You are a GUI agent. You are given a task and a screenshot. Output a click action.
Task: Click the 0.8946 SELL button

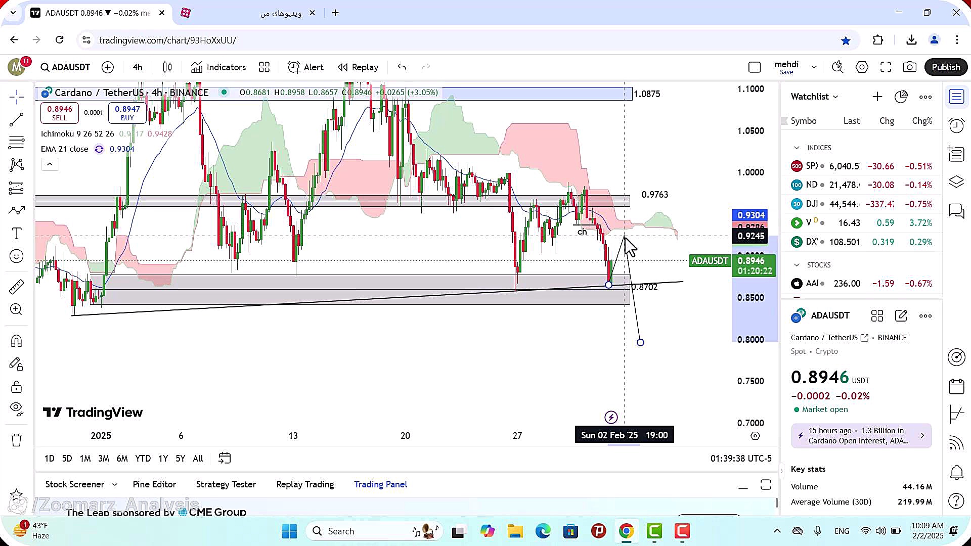coord(60,113)
